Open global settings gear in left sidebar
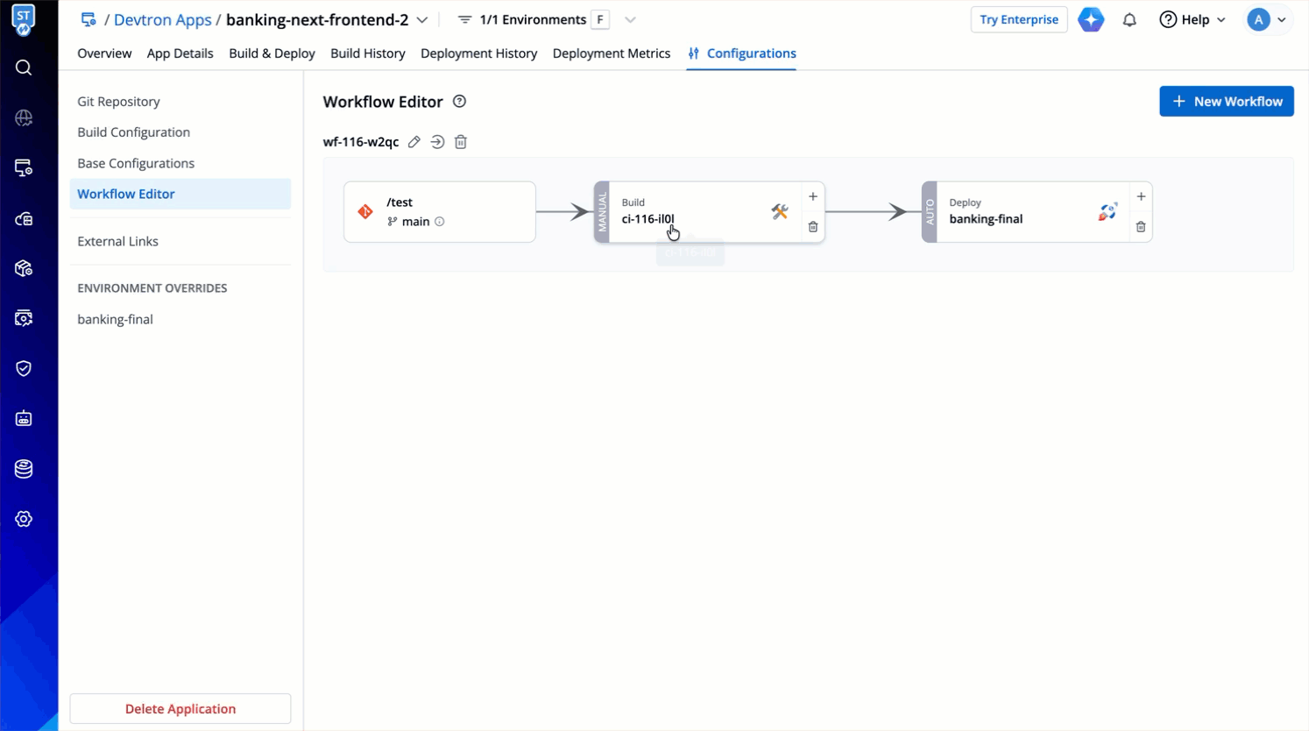 (24, 519)
